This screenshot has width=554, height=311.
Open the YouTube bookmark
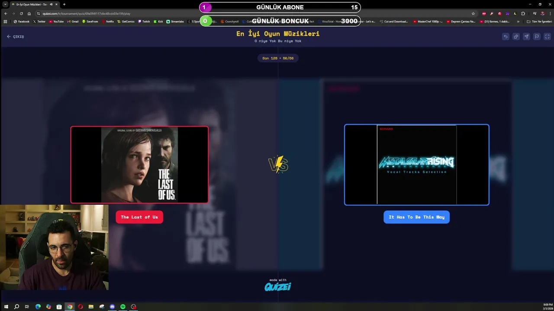point(56,21)
